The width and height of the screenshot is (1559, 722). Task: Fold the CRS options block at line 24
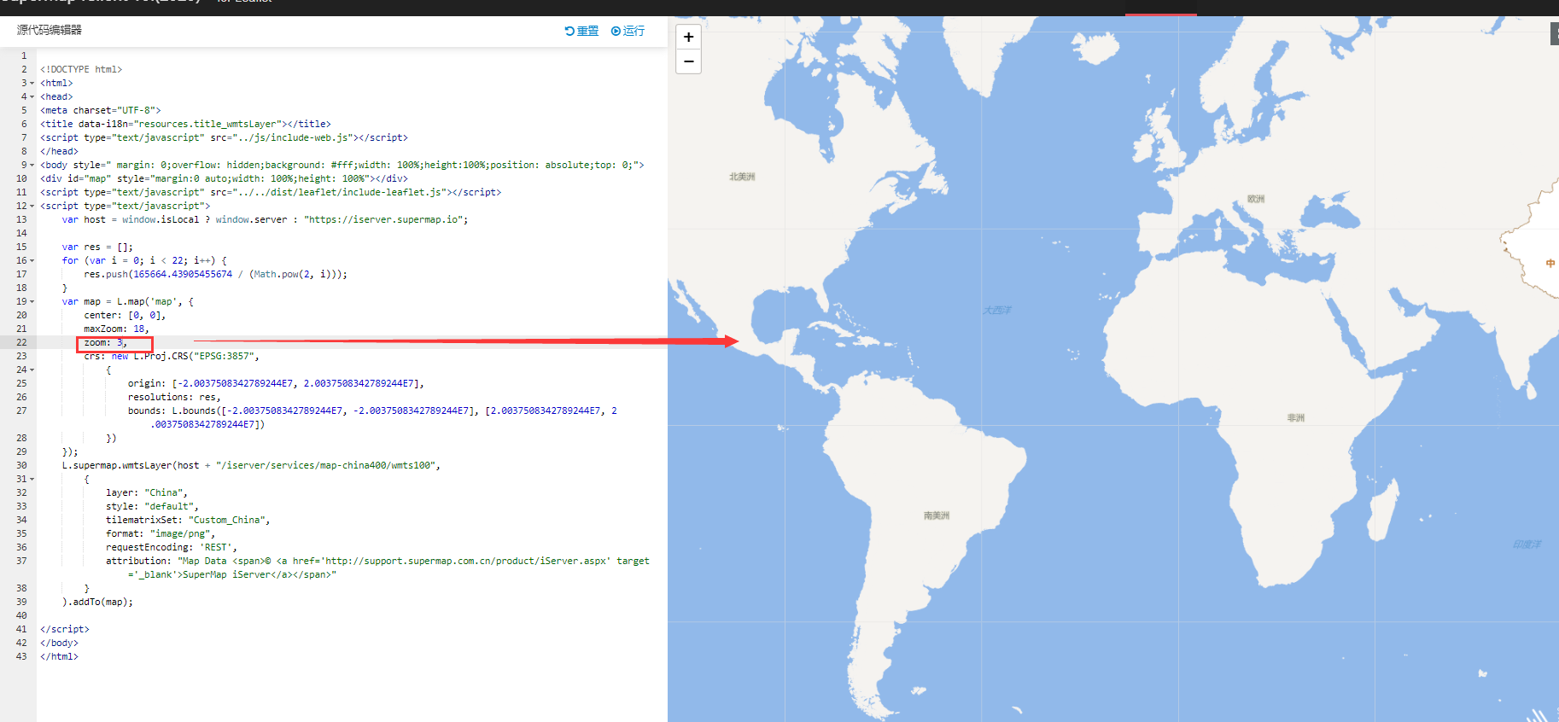tap(32, 370)
